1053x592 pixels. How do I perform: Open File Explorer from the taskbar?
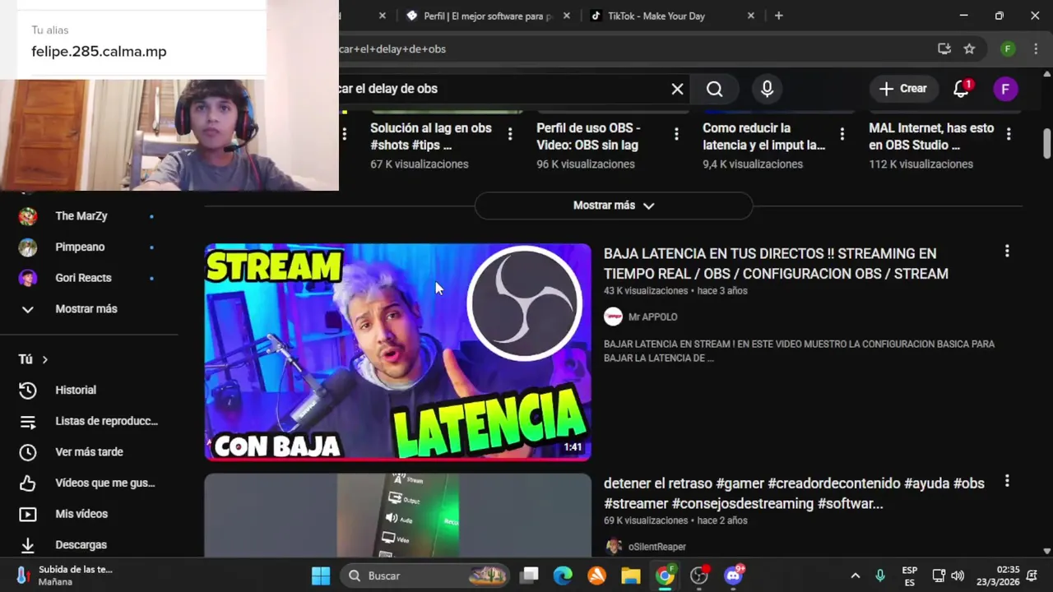click(630, 576)
